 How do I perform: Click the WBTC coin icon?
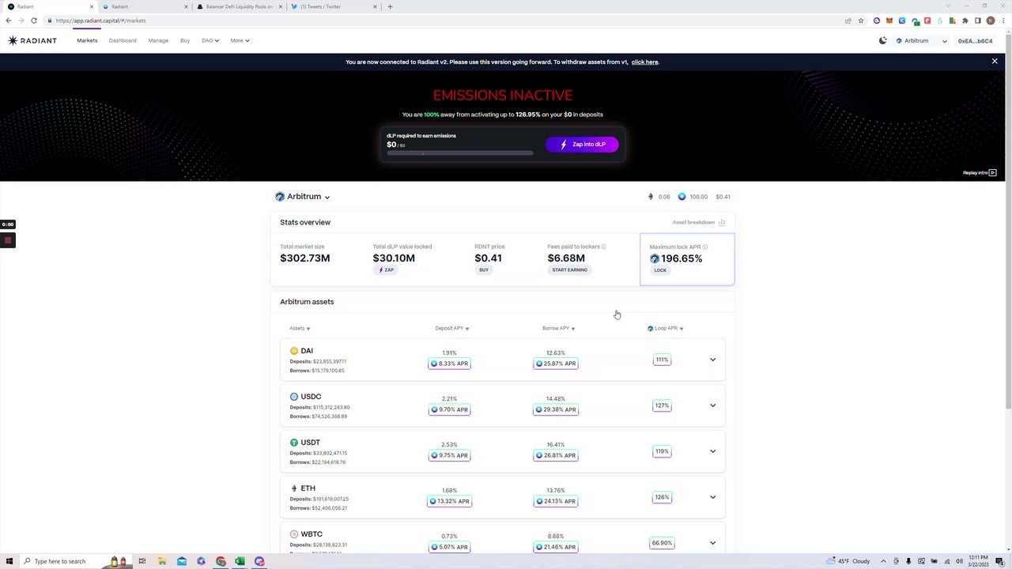[x=294, y=534]
